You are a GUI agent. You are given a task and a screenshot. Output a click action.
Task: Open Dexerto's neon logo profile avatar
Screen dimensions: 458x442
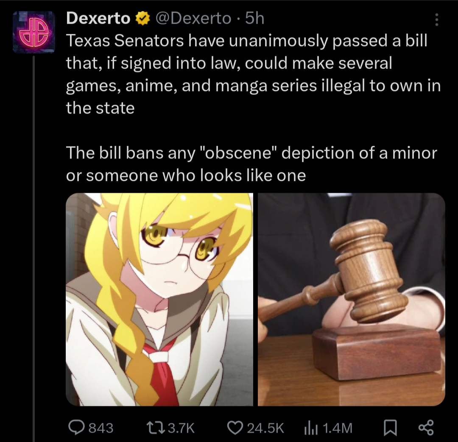(x=34, y=32)
